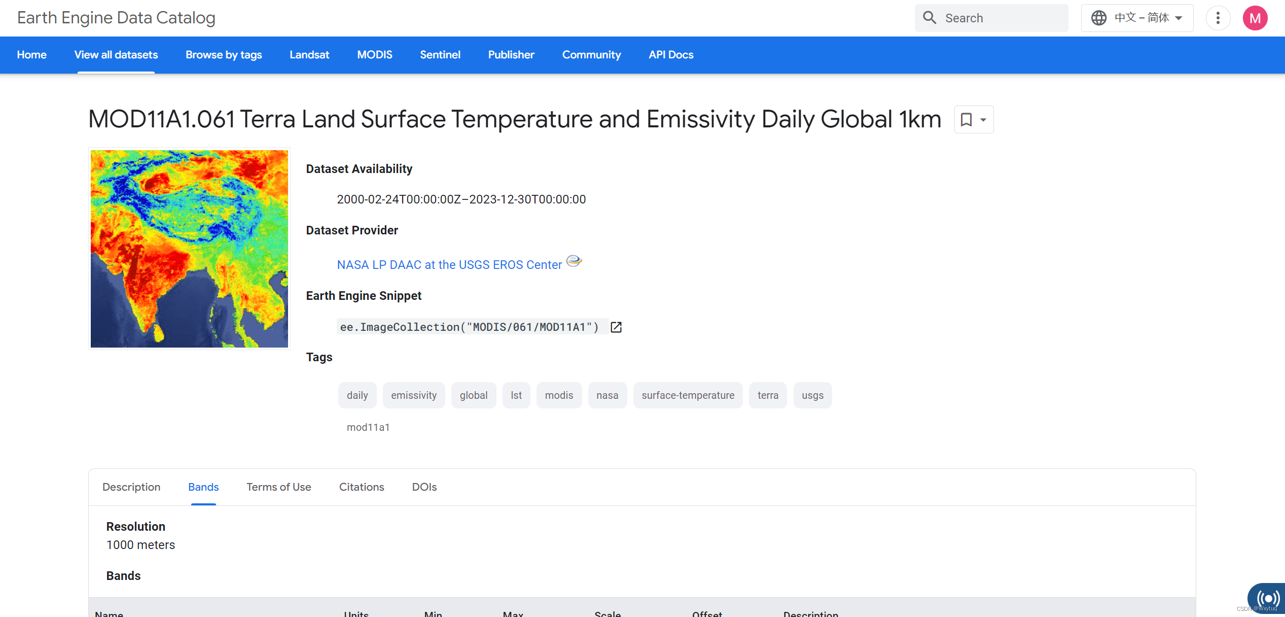Select the emissivity tag chip
The height and width of the screenshot is (617, 1285).
tap(413, 395)
